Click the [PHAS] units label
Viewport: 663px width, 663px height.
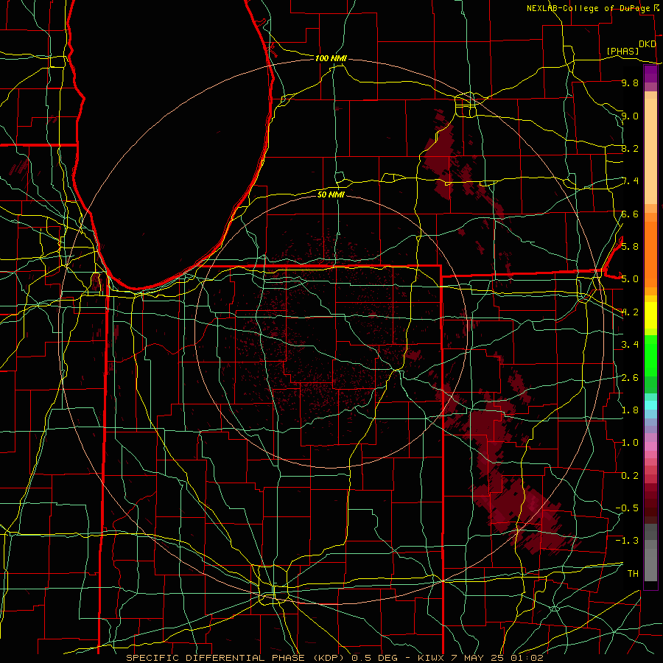622,51
